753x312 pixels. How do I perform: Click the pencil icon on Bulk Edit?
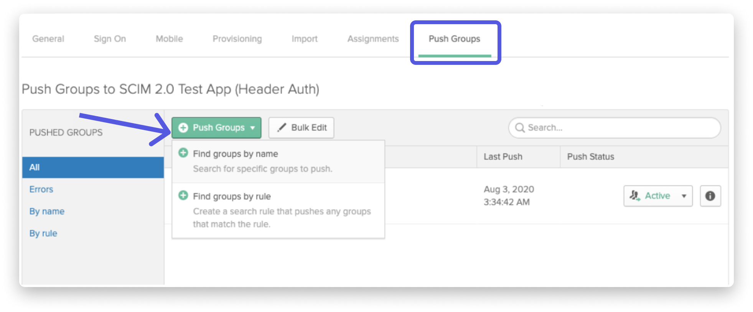282,127
